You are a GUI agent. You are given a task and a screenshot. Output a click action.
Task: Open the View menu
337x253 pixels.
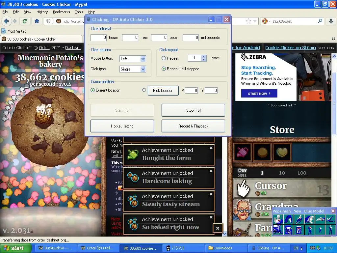pos(28,12)
